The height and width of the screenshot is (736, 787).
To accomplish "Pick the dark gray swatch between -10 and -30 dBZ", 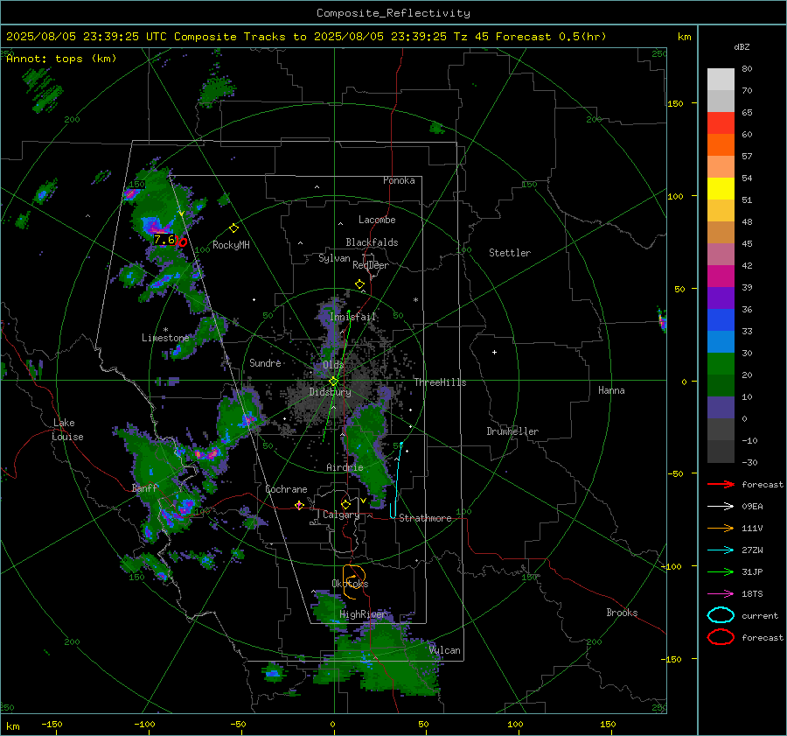I will click(721, 452).
